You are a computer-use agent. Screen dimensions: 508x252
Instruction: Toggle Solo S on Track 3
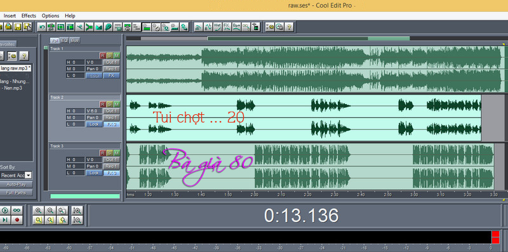[110, 153]
